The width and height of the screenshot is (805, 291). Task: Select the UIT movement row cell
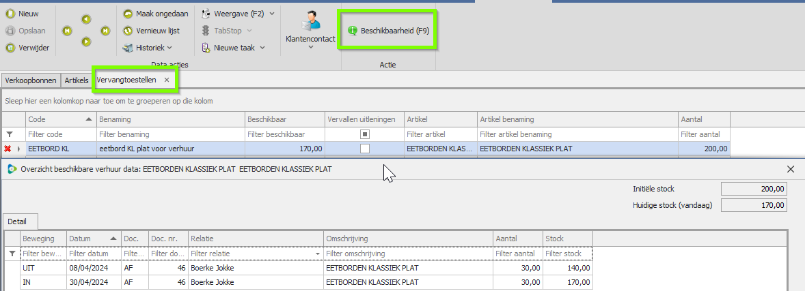point(44,268)
